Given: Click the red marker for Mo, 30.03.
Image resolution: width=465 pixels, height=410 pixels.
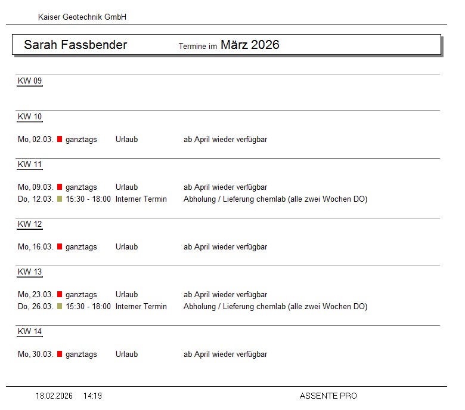Looking at the screenshot, I should pos(60,354).
